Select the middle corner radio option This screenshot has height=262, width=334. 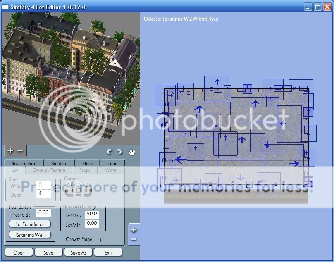tap(78, 183)
